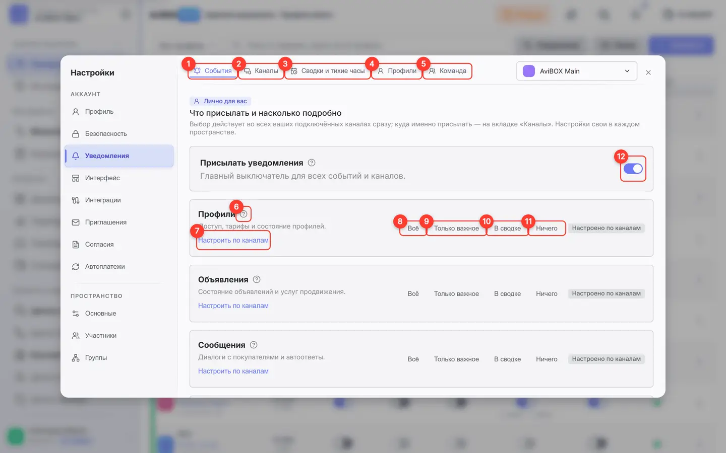Switch to the События tab
The width and height of the screenshot is (726, 453).
pos(213,71)
